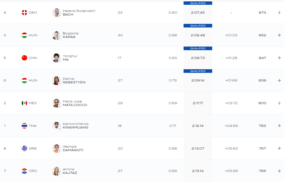The width and height of the screenshot is (288, 182).
Task: Show split details for Dalma Sebestyen
Action: pos(279,81)
